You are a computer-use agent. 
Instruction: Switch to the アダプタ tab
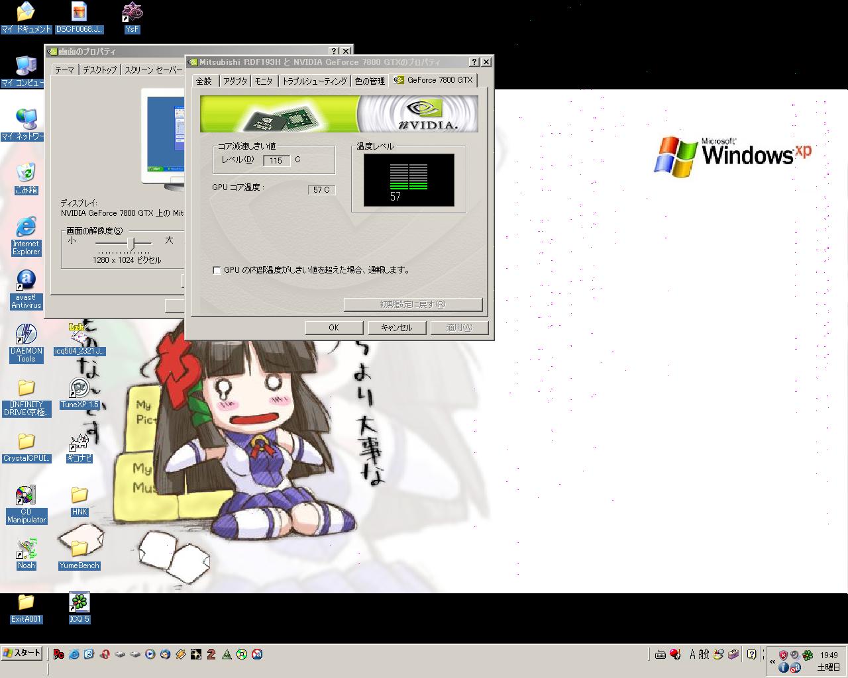click(x=235, y=81)
